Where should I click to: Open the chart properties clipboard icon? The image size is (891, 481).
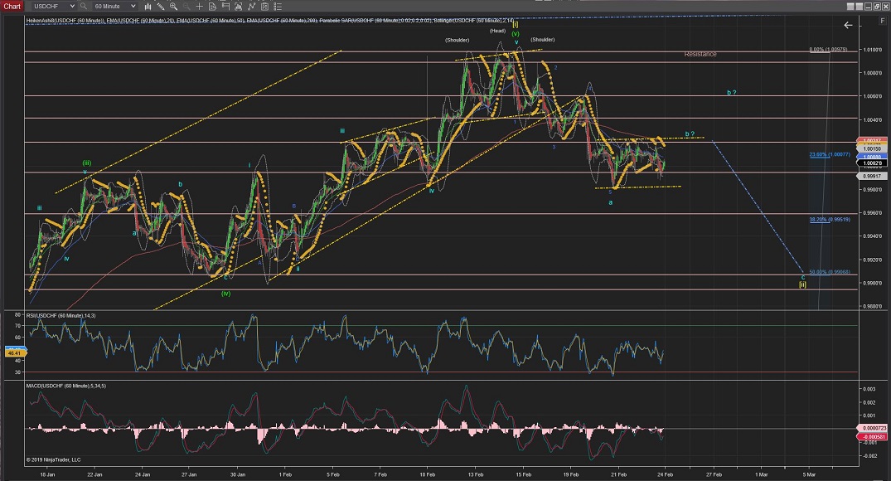click(264, 7)
